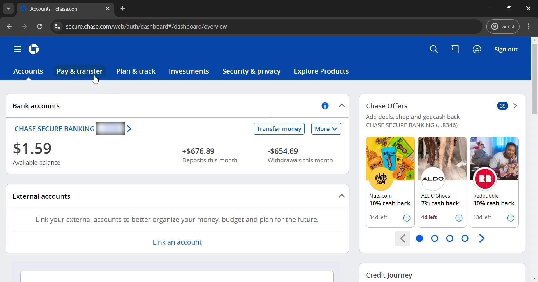Open the More dropdown for the account
Viewport: 538px width, 282px height.
326,129
